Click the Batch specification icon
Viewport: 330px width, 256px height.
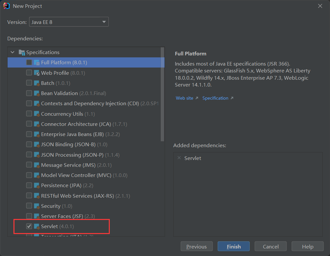36,83
